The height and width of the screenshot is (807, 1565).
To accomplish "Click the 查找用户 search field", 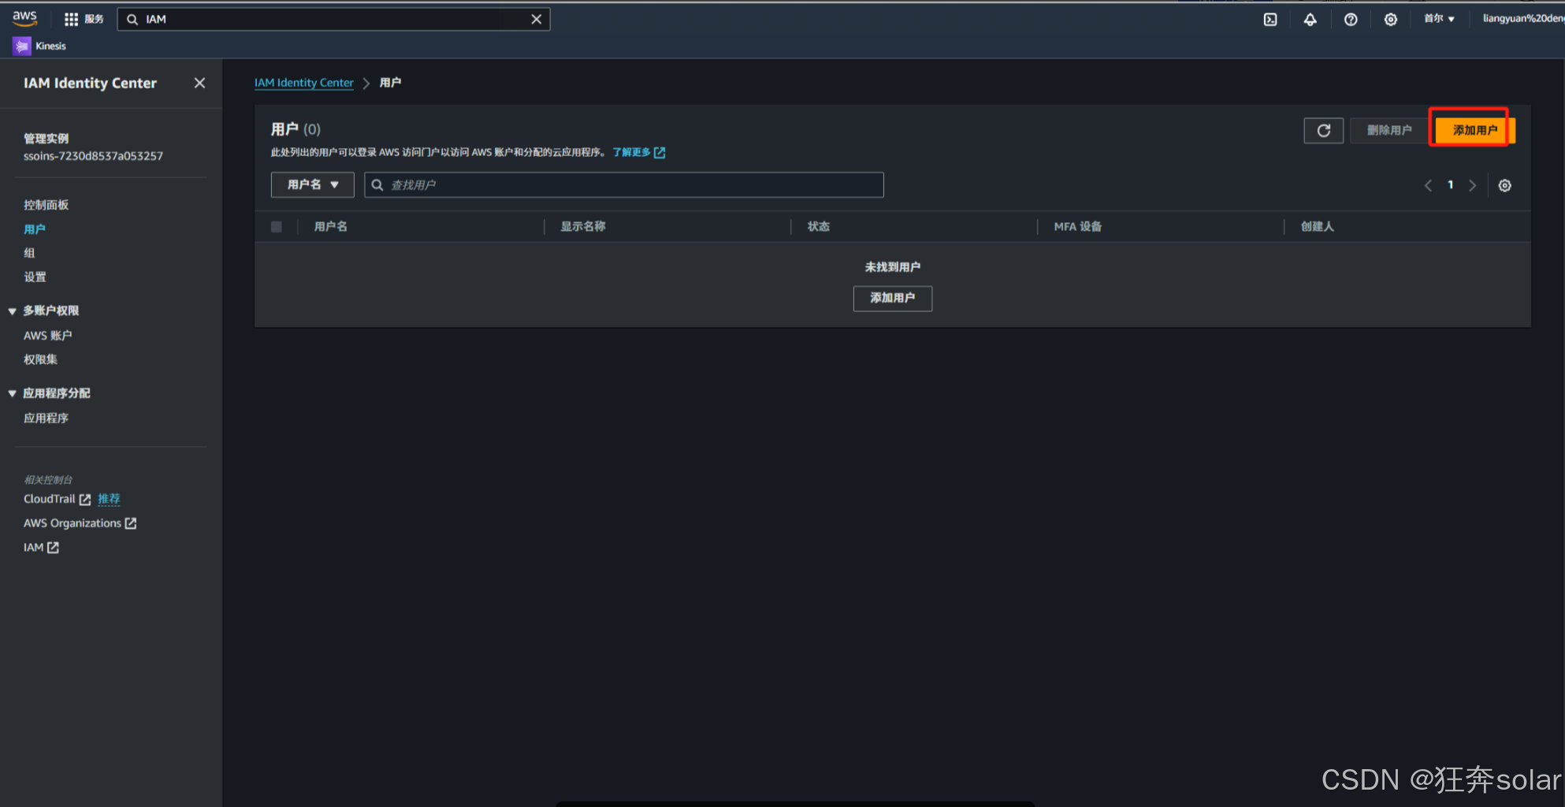I will [623, 184].
